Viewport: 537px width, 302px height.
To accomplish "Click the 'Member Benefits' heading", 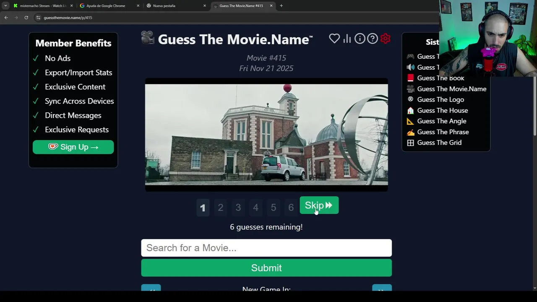I will (x=73, y=43).
